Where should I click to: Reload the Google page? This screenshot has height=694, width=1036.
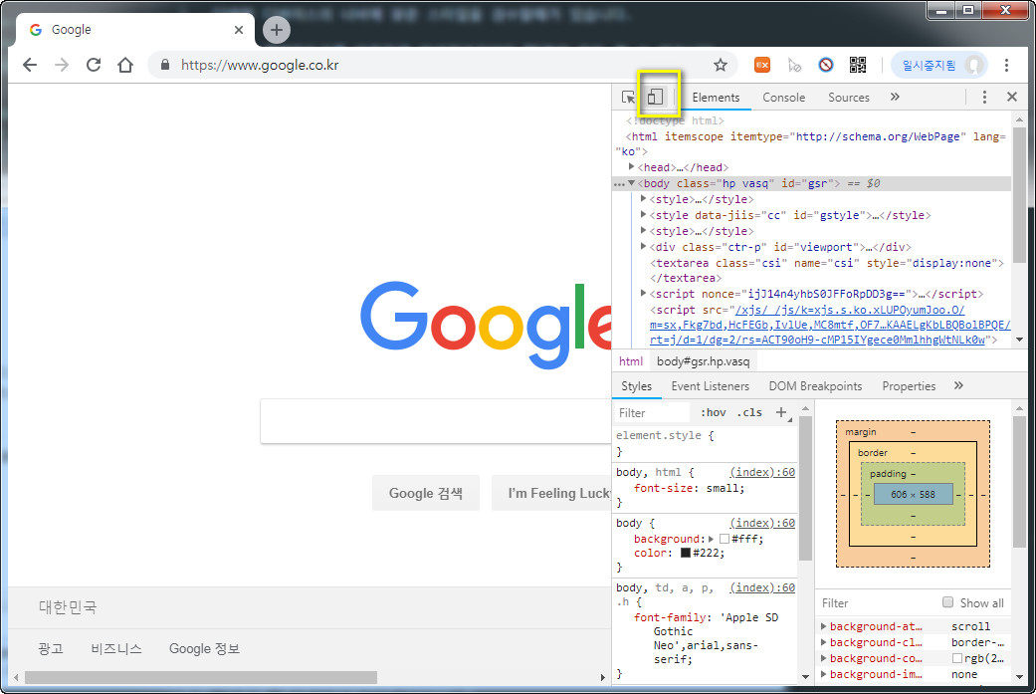pos(94,65)
